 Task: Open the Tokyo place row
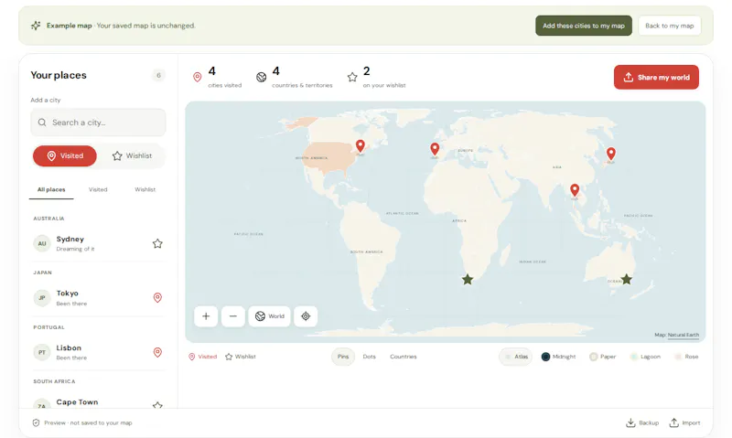point(98,297)
